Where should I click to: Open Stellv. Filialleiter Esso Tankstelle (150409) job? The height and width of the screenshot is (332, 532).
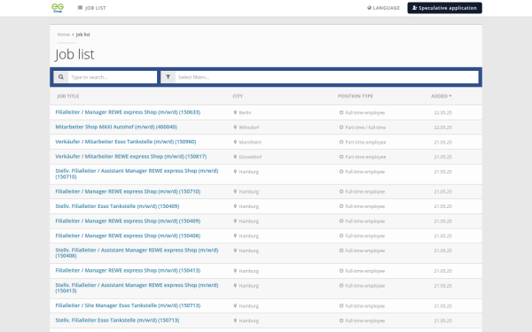117,206
